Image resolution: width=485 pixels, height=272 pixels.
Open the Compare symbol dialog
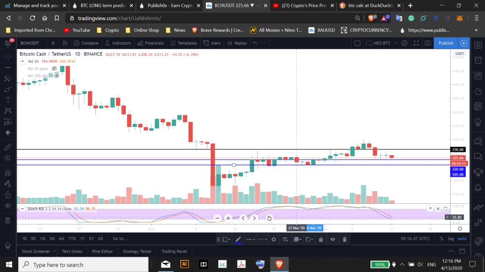[x=86, y=43]
